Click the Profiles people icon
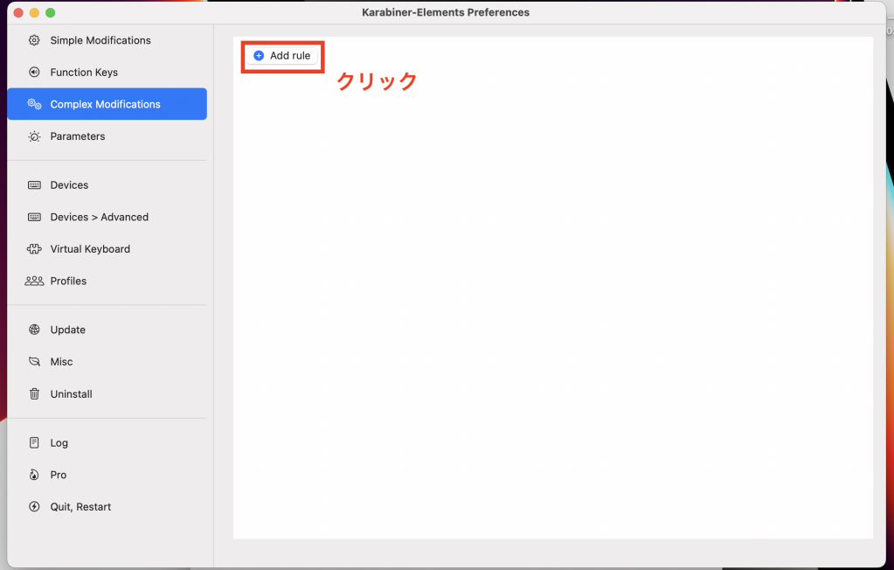 (x=34, y=281)
